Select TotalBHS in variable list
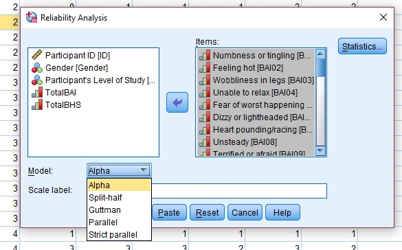 pyautogui.click(x=93, y=104)
